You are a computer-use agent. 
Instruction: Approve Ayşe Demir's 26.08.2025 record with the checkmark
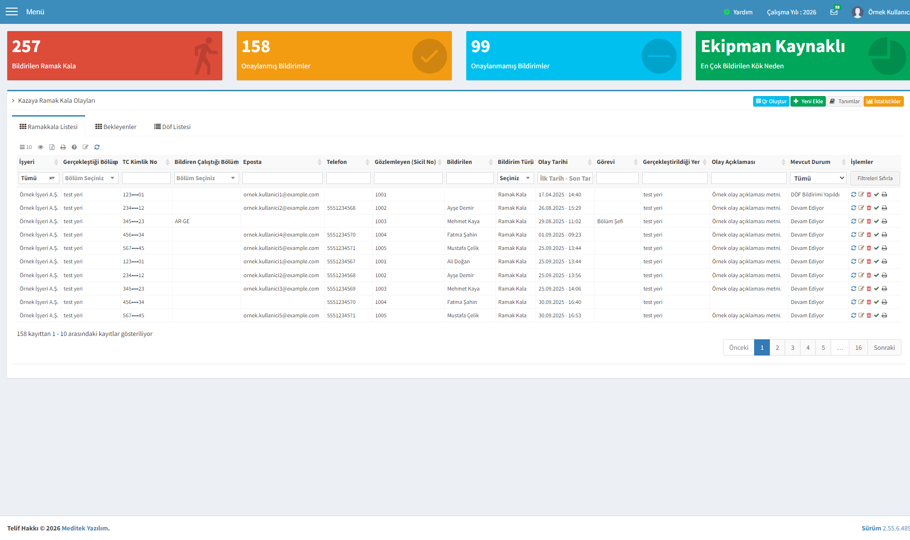(x=877, y=208)
